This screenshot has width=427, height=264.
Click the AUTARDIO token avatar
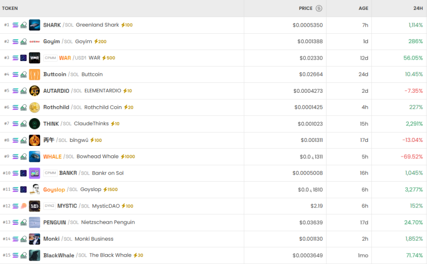pyautogui.click(x=34, y=91)
